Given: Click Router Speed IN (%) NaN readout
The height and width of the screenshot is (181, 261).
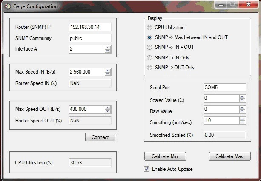Looking at the screenshot, I should (90, 83).
